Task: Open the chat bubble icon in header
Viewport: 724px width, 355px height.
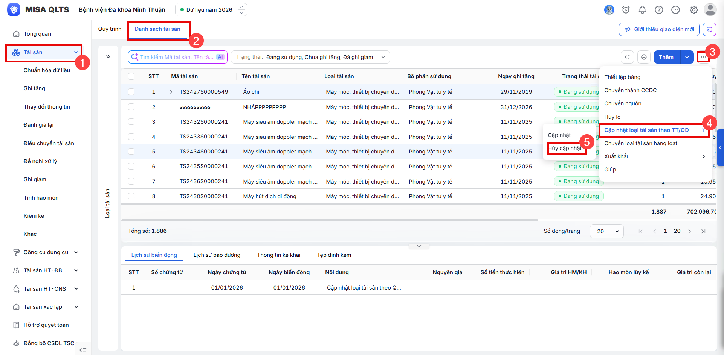Action: [675, 10]
